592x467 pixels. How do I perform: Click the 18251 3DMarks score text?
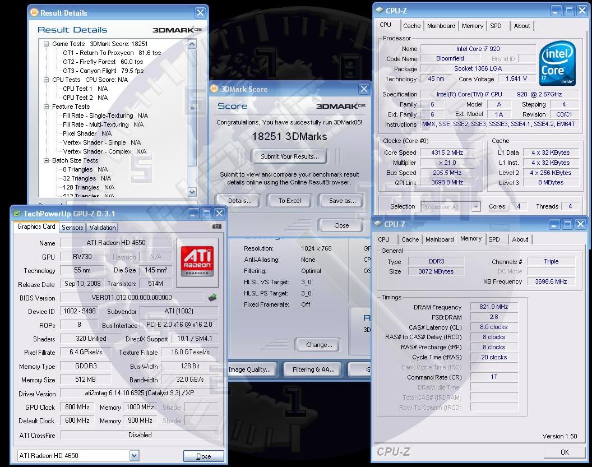click(x=289, y=136)
